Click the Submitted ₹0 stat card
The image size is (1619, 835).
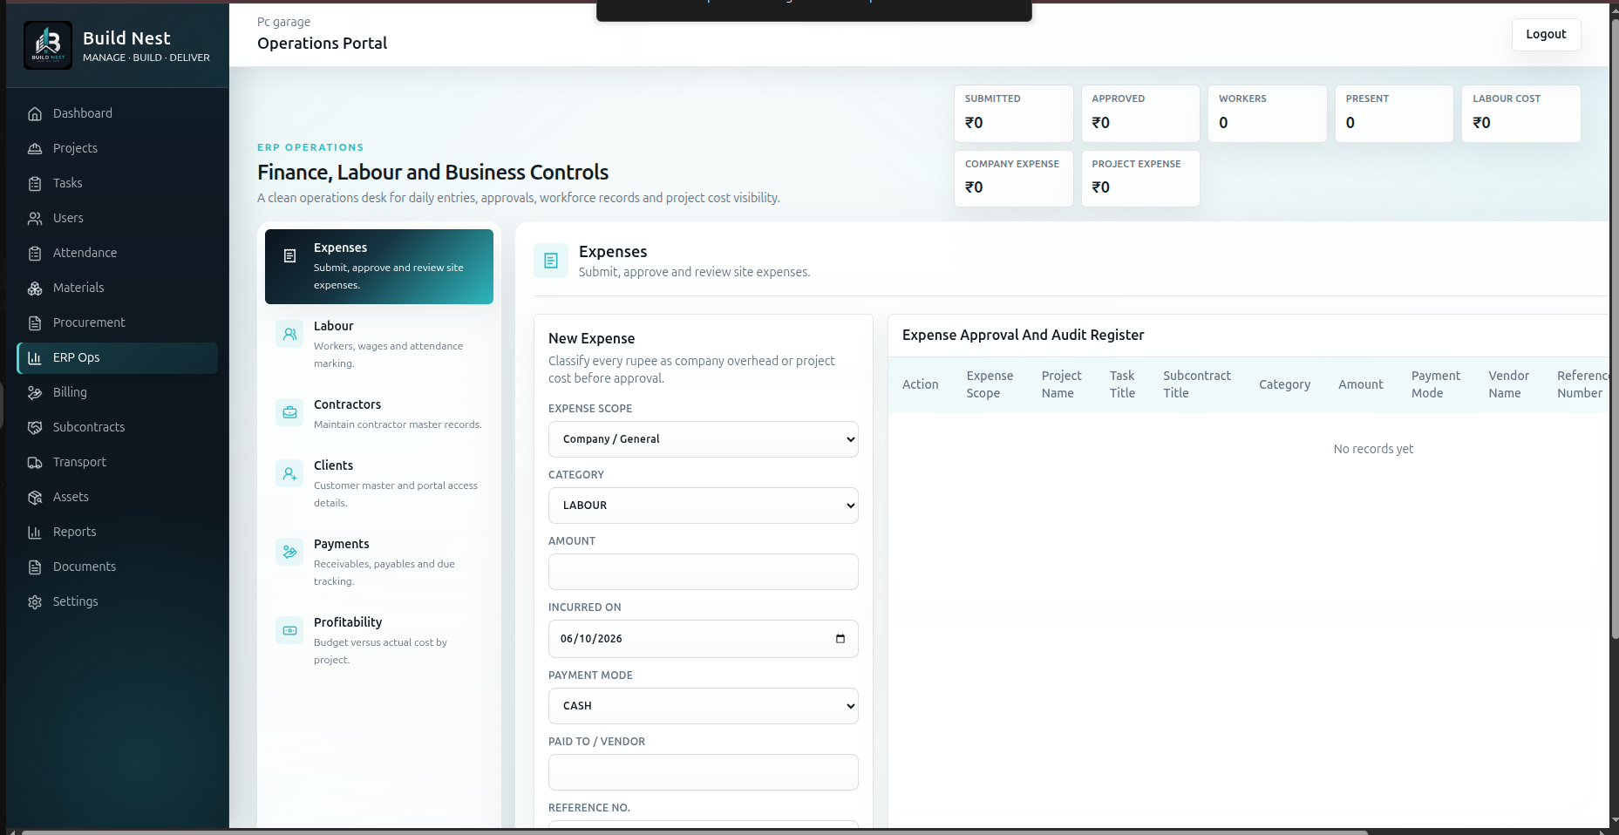click(1014, 113)
